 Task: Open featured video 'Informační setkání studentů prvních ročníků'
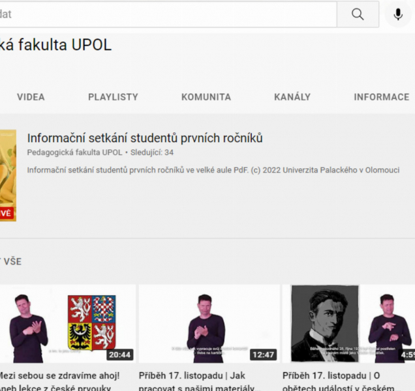click(145, 138)
